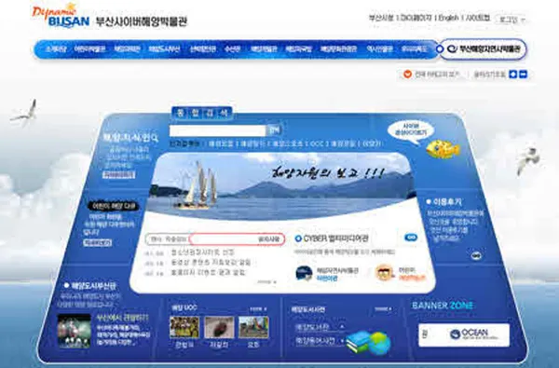559x368 pixels.
Task: Open the second item in the blue navigation bar
Action: pyautogui.click(x=89, y=48)
